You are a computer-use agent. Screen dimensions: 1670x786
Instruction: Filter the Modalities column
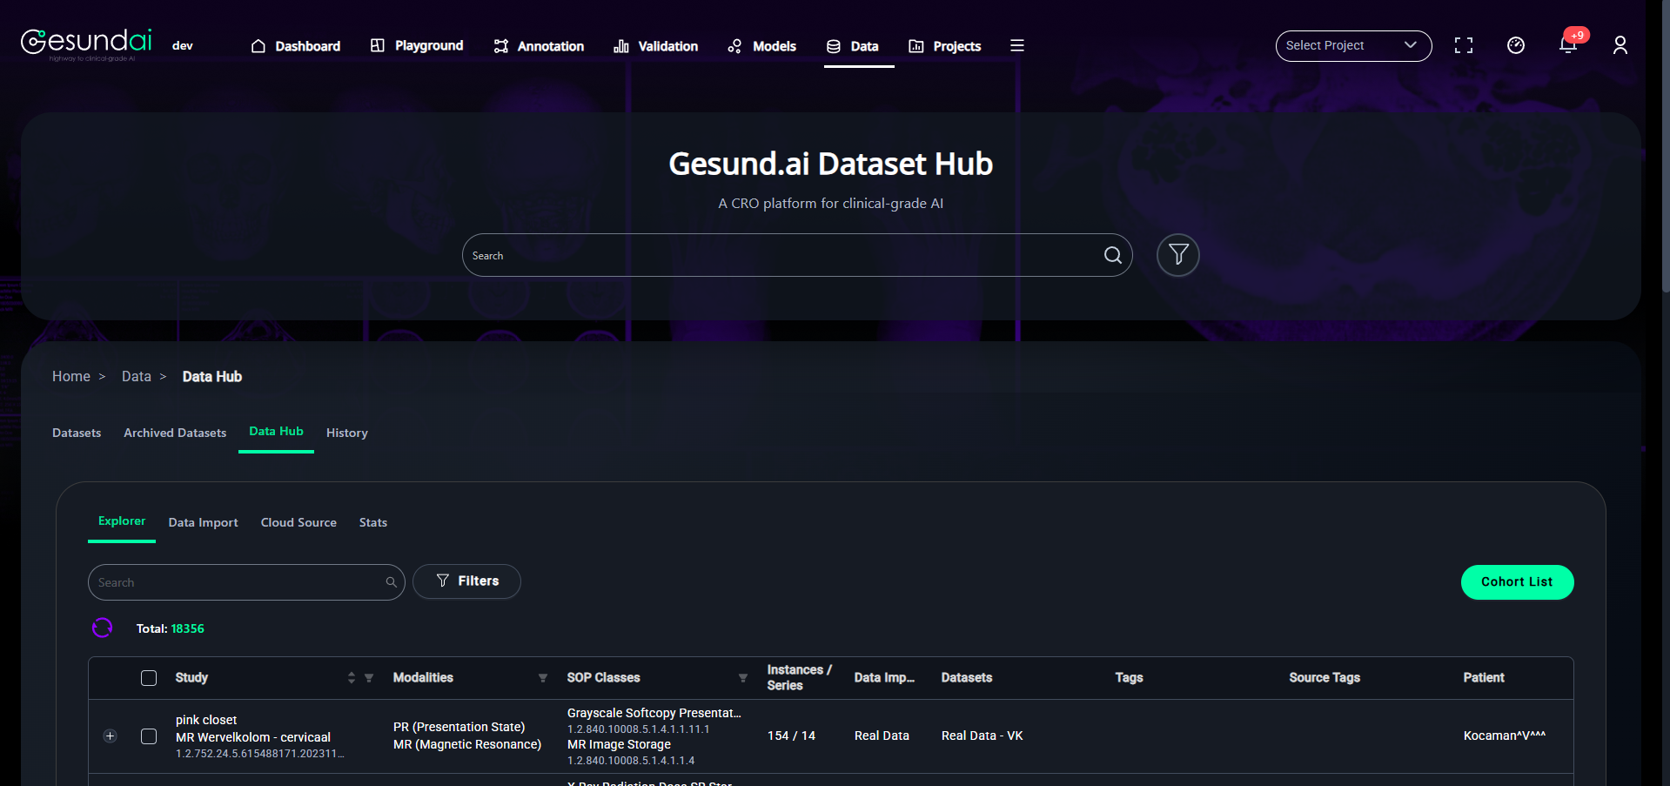(543, 677)
